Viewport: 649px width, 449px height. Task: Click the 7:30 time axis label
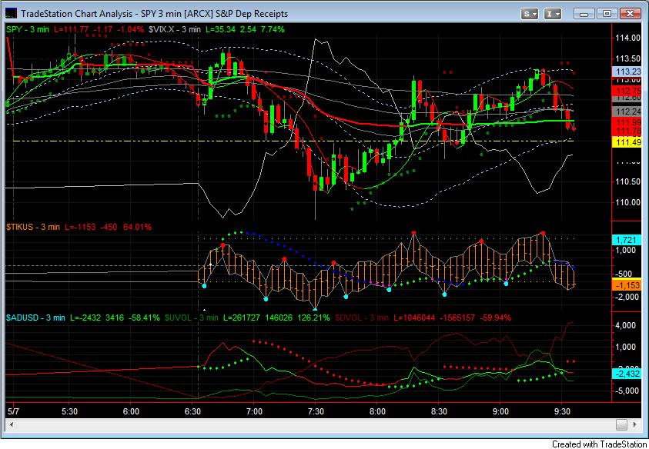tap(316, 412)
